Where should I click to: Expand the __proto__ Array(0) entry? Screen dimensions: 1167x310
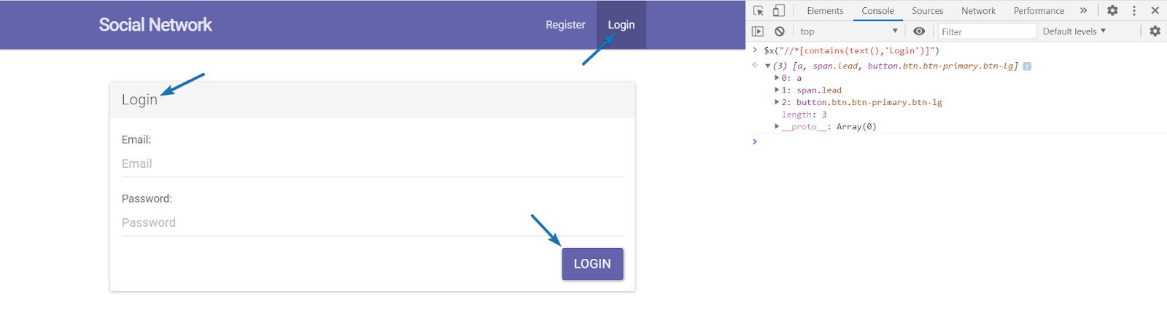click(x=777, y=127)
